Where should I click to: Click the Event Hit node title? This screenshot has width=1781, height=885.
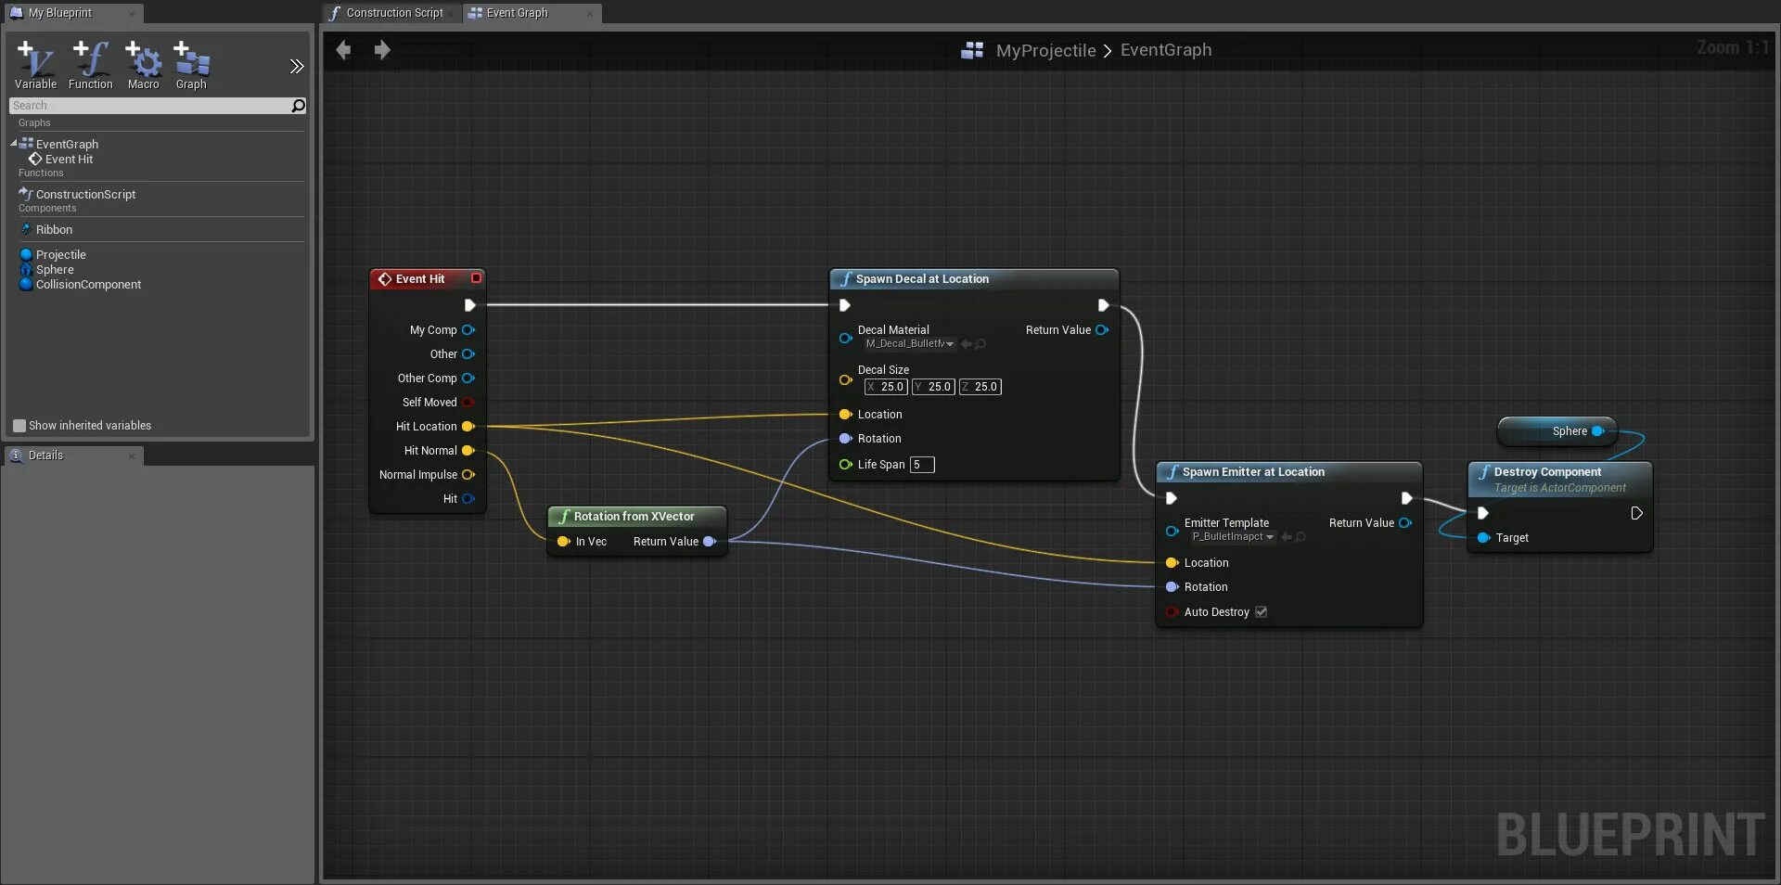click(419, 279)
